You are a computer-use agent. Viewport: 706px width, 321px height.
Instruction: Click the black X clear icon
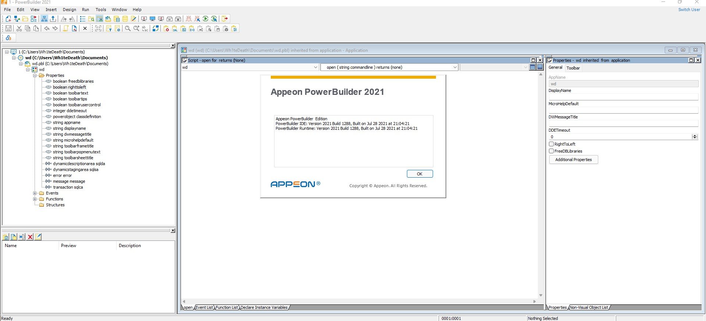[x=85, y=28]
